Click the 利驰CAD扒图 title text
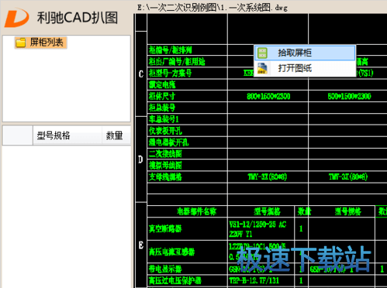 click(78, 18)
